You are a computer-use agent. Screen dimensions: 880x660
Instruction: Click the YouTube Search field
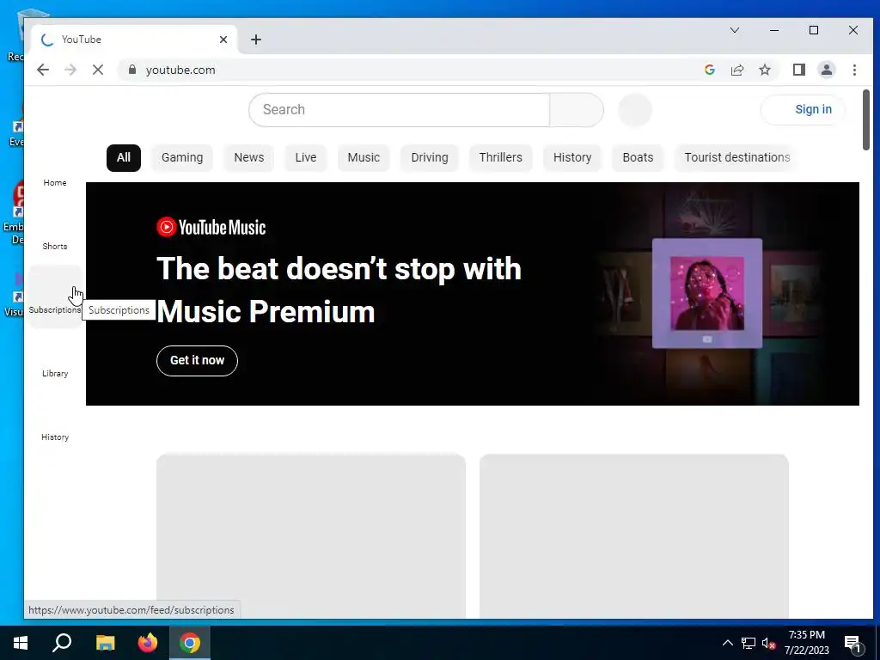[x=399, y=109]
